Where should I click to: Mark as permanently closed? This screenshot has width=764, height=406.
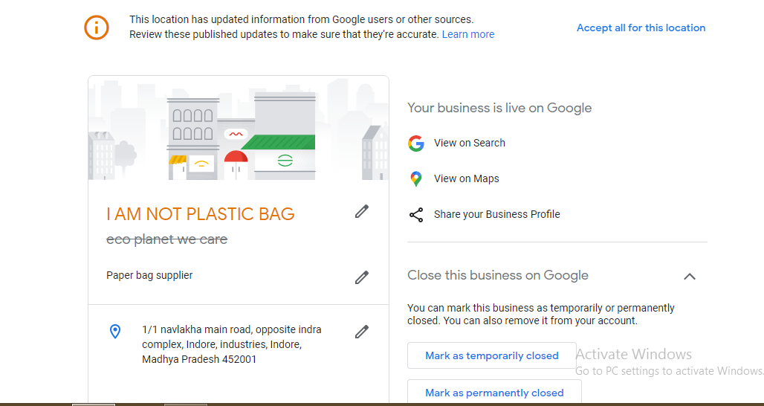click(494, 392)
